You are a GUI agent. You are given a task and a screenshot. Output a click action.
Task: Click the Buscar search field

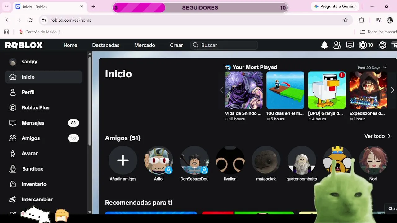tap(224, 45)
